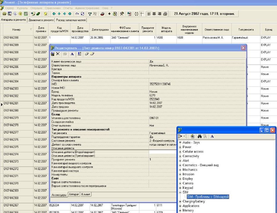The height and width of the screenshot is (213, 277).
Task: Click the font A icon in edit dialog
Action: click(72, 54)
